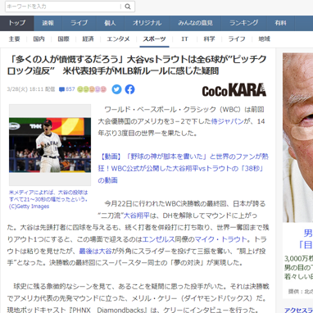Open the elderly man advertisement image

pyautogui.click(x=297, y=138)
